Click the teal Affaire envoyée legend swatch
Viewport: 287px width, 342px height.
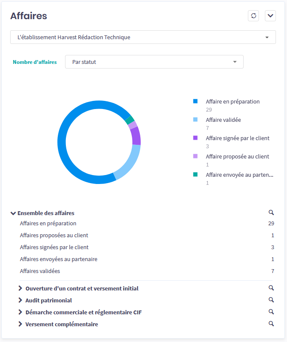point(195,175)
